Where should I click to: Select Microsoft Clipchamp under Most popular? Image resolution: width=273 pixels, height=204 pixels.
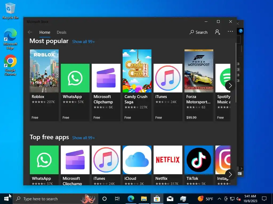pyautogui.click(x=106, y=92)
